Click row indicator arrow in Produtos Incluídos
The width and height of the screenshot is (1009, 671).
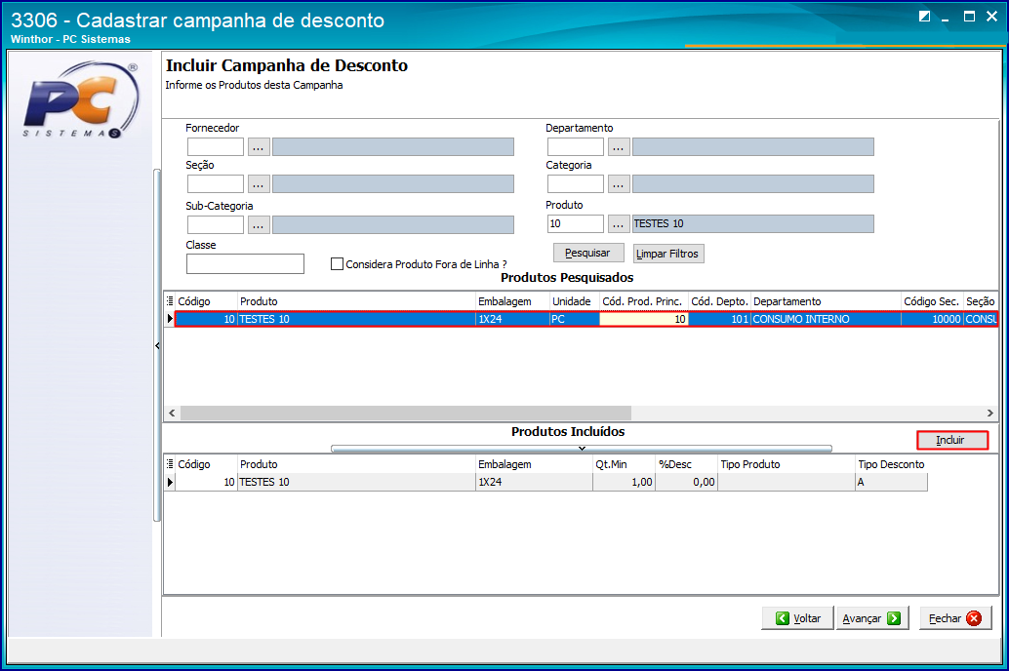pyautogui.click(x=170, y=482)
